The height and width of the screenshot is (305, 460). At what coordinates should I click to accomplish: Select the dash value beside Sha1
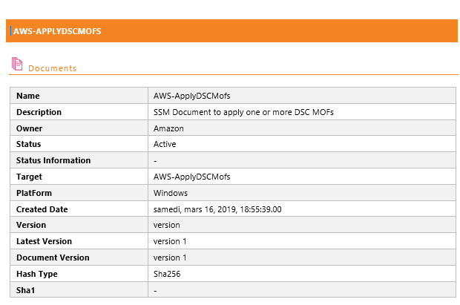tap(155, 291)
